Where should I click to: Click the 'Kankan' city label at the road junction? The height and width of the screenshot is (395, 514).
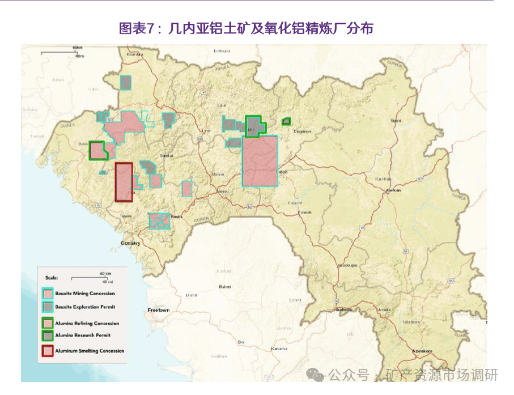tap(393, 190)
